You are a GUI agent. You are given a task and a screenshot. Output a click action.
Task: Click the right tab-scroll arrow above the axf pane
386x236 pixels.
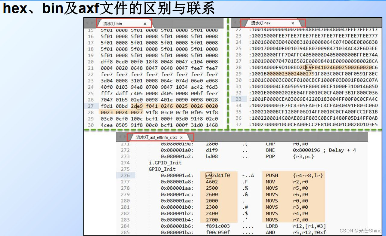point(125,137)
